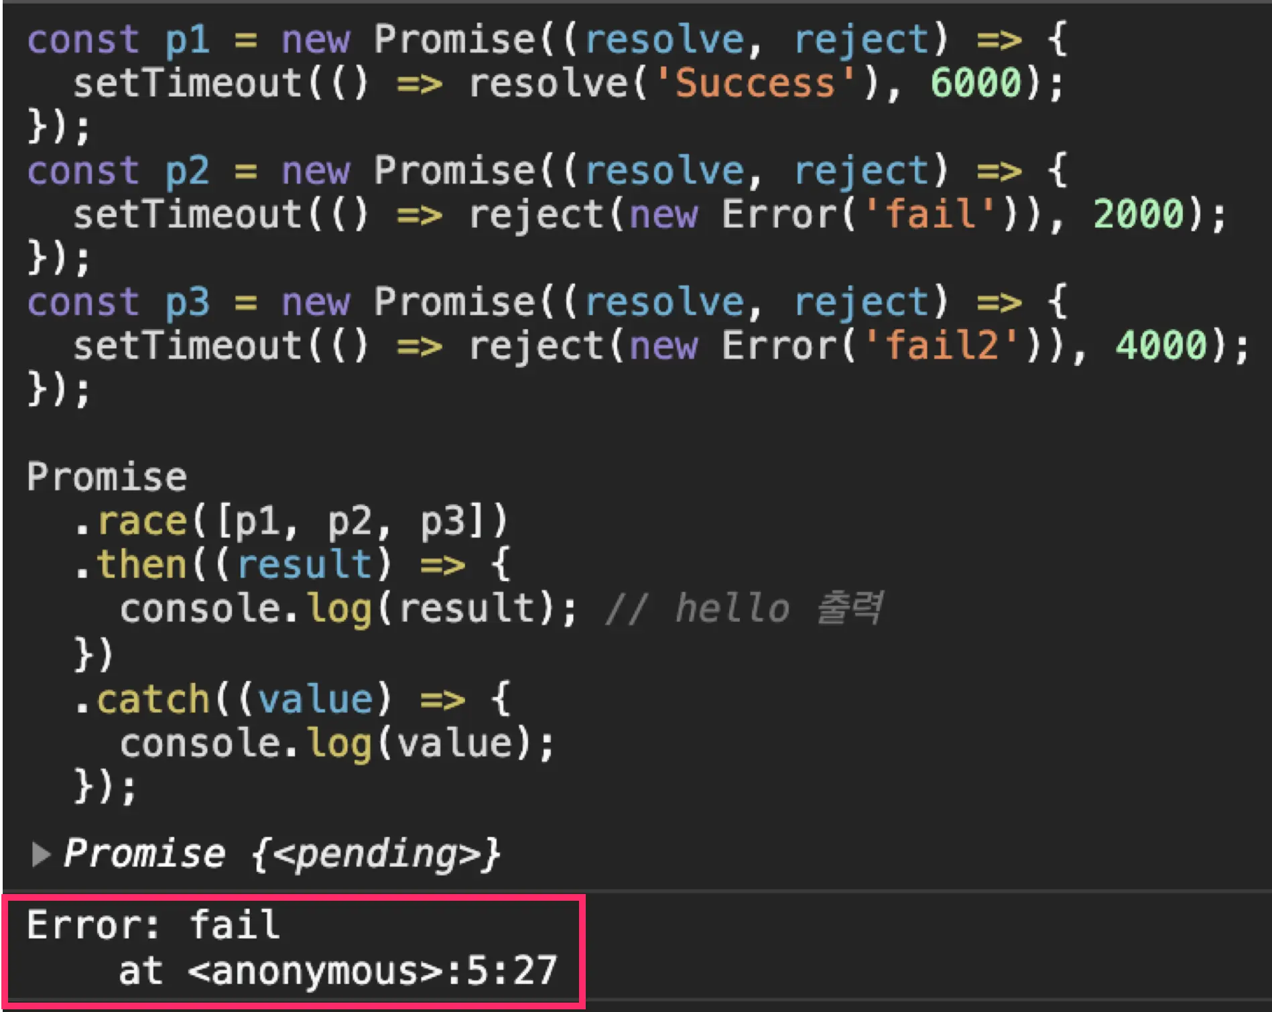Click the 6000 timeout value
The image size is (1272, 1012).
click(x=975, y=83)
